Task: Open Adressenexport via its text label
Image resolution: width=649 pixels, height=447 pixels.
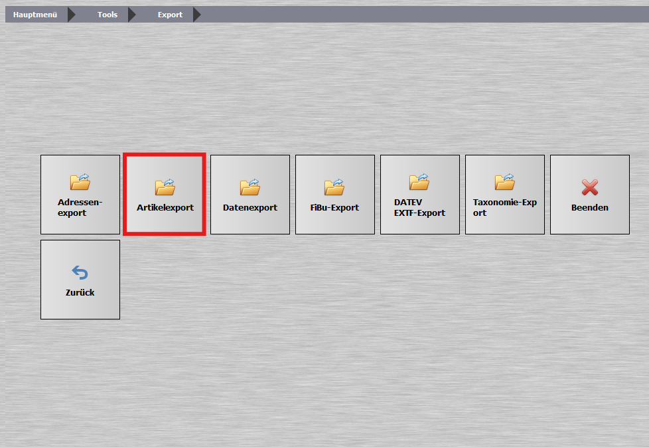Action: coord(80,207)
